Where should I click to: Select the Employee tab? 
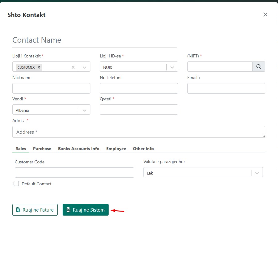click(x=116, y=149)
